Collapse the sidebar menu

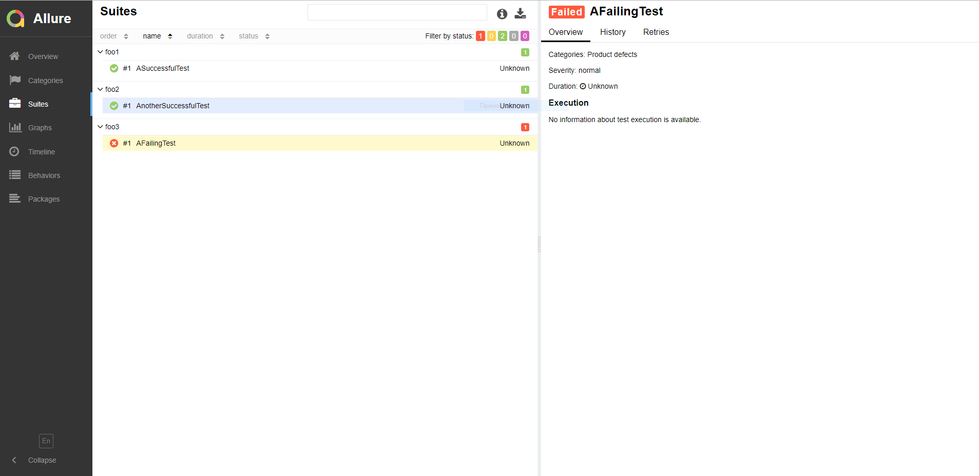pyautogui.click(x=34, y=460)
